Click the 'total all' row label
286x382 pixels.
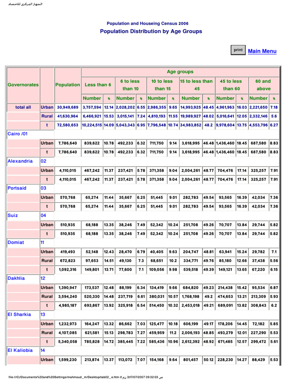pyautogui.click(x=23, y=107)
